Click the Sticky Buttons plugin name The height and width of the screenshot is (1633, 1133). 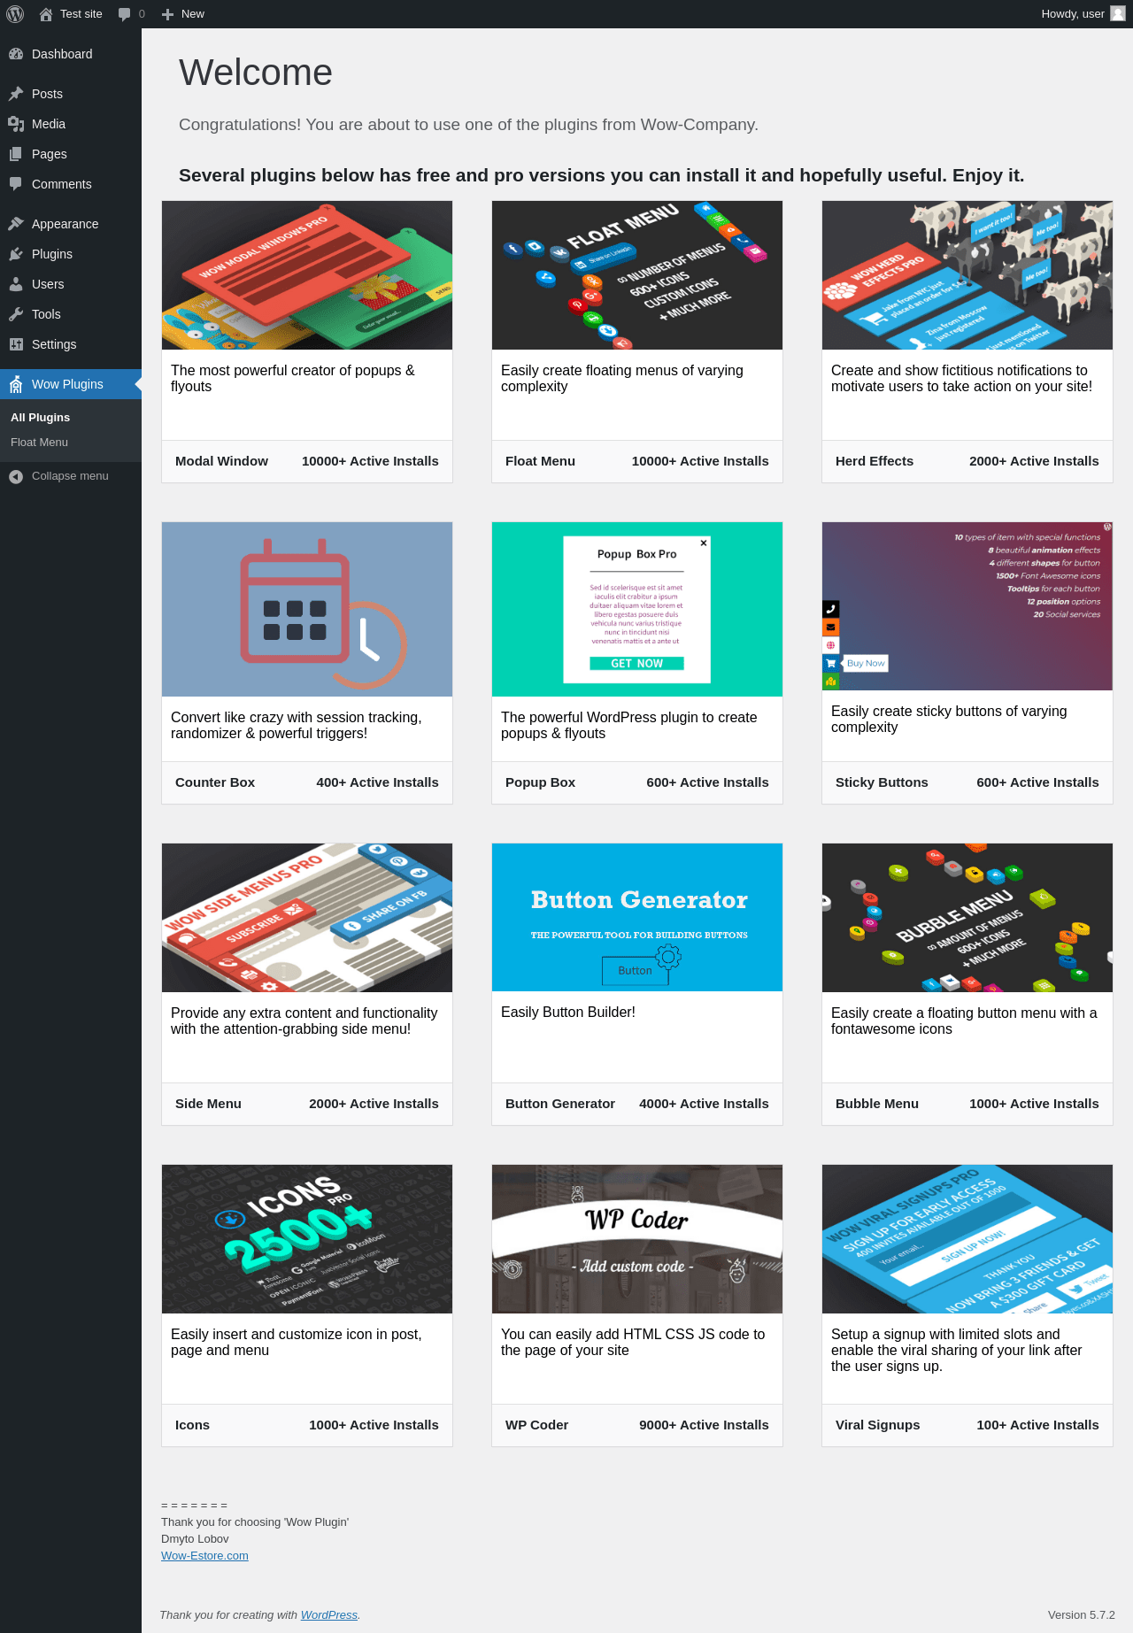tap(882, 782)
